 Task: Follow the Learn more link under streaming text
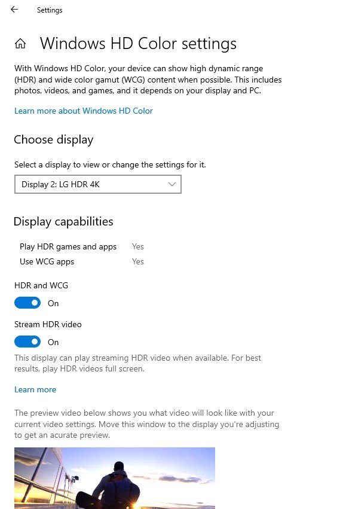click(35, 389)
